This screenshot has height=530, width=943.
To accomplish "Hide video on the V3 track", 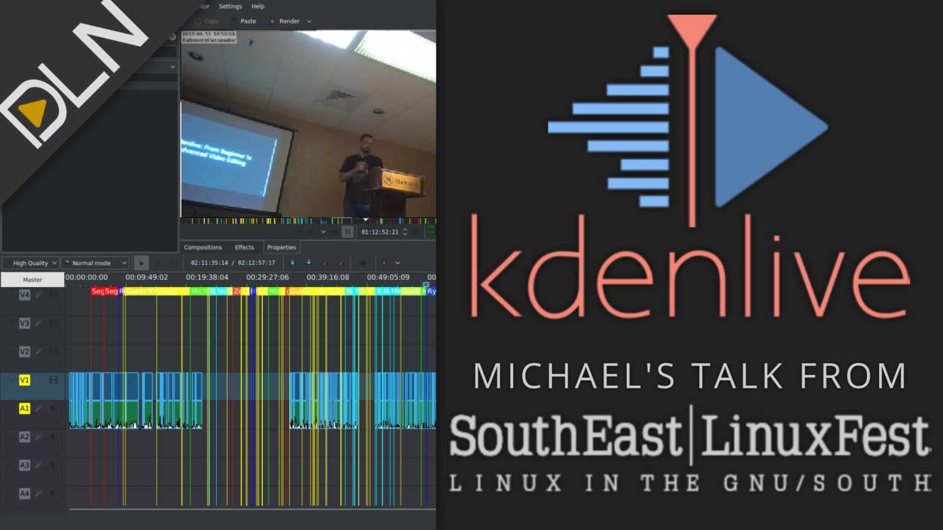I will tap(53, 323).
